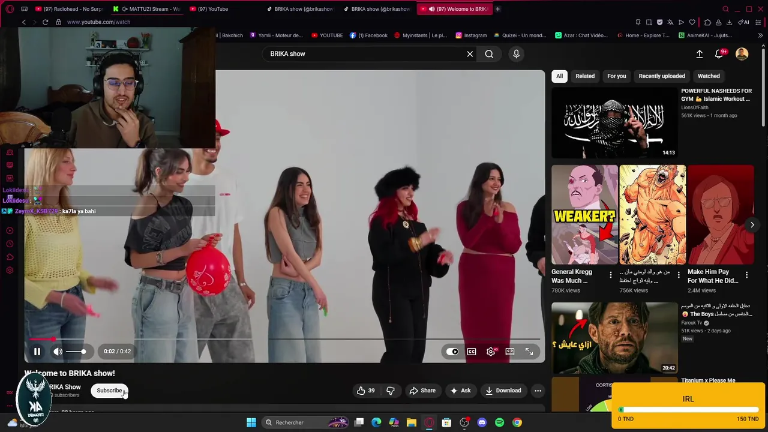Open the 'AnimeKAI' bookmark
The image size is (768, 432).
pos(705,35)
